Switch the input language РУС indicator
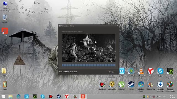This screenshot has width=177, height=99. tap(164, 97)
